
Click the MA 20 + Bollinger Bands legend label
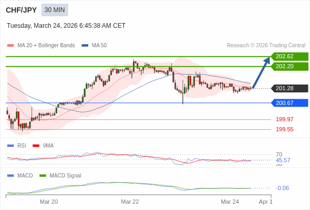(46, 46)
